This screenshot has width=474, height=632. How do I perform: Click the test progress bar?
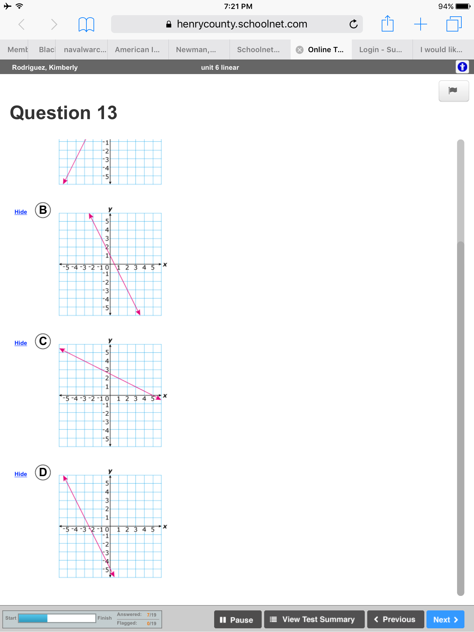(x=57, y=618)
